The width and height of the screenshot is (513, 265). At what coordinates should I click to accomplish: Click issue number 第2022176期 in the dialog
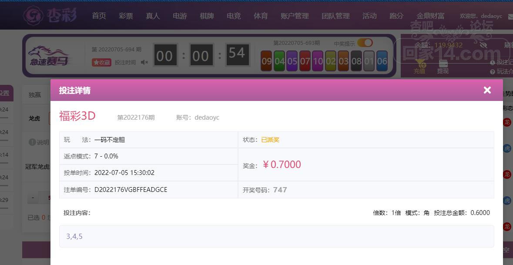[136, 117]
